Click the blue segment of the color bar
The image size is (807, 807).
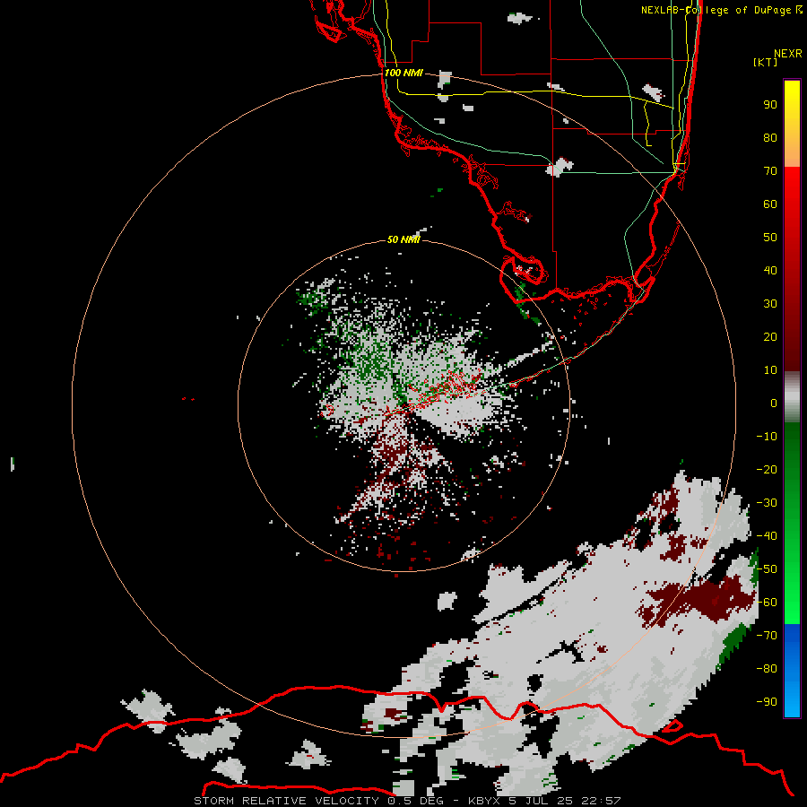tap(792, 671)
